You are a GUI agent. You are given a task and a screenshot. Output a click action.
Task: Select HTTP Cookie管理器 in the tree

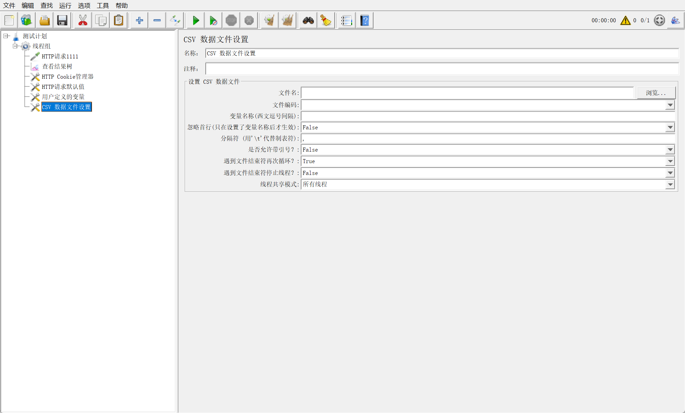[68, 77]
